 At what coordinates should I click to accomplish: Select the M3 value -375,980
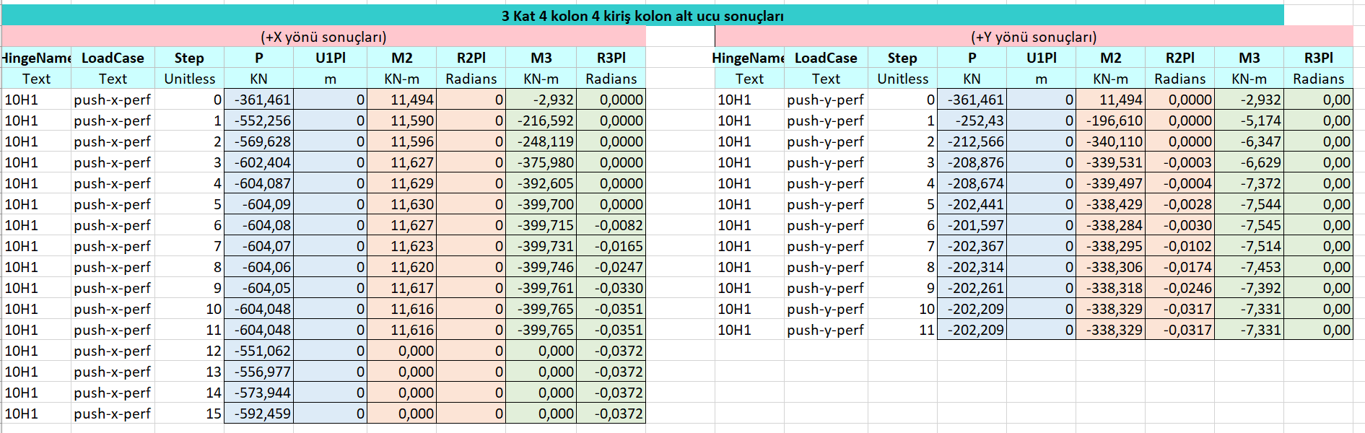(x=541, y=162)
